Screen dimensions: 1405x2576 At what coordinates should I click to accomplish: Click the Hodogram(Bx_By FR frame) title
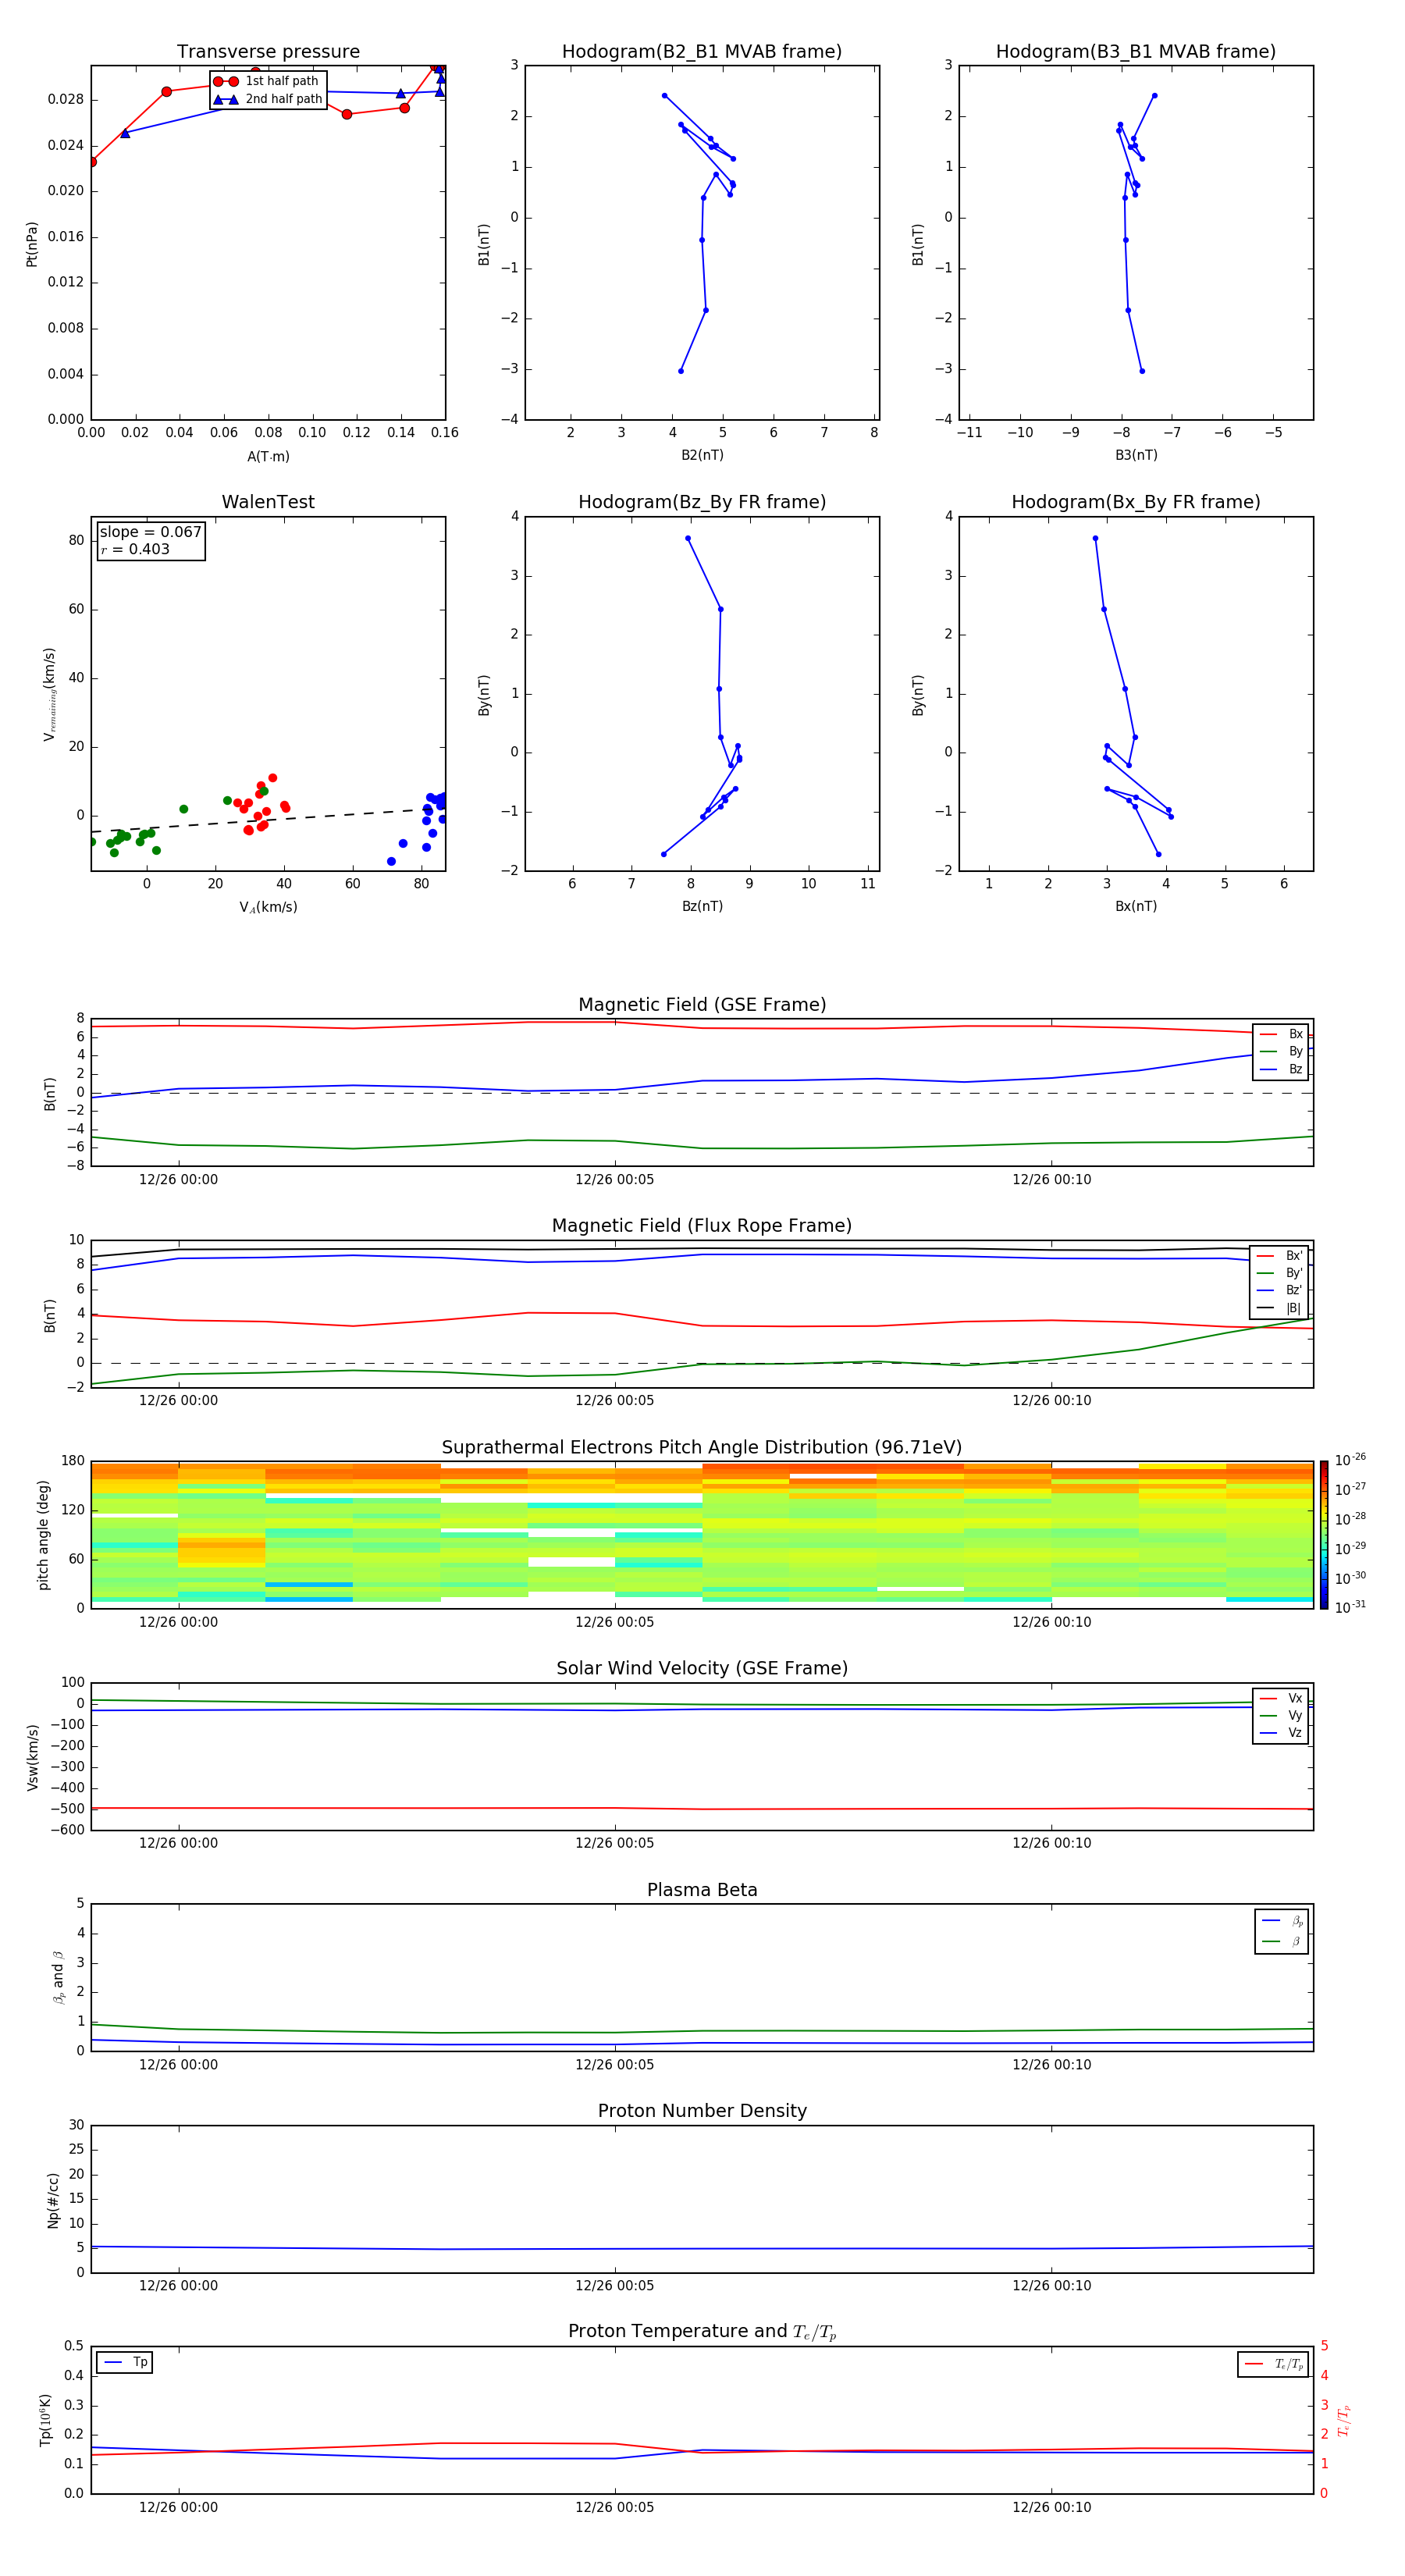(1136, 502)
